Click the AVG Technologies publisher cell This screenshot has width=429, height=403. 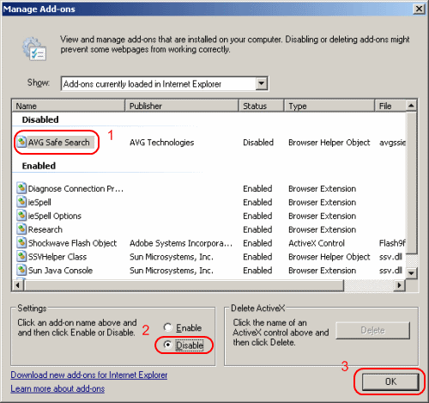coord(162,143)
